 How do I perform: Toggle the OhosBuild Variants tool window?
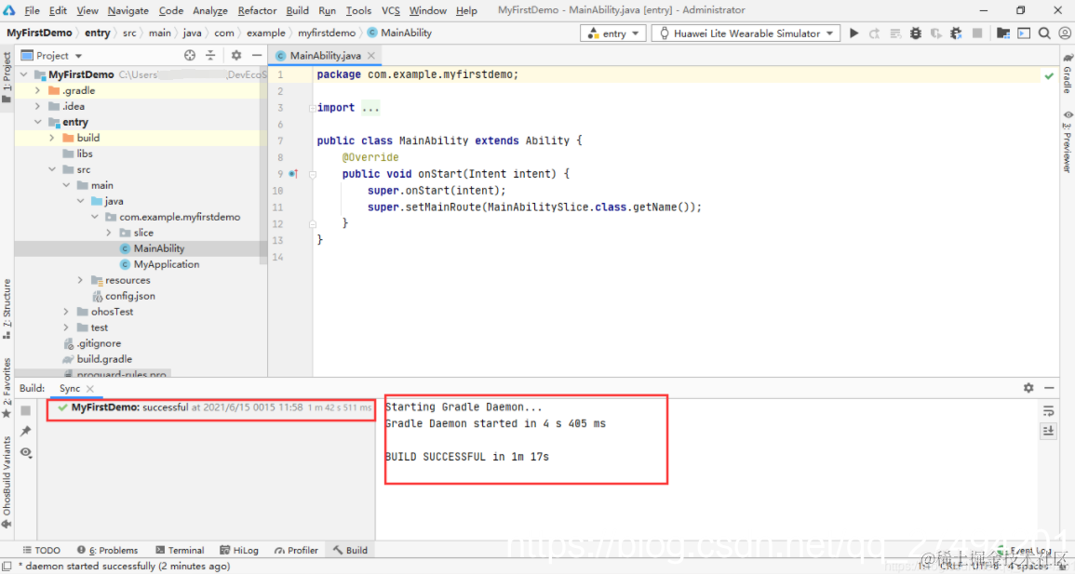pos(7,481)
